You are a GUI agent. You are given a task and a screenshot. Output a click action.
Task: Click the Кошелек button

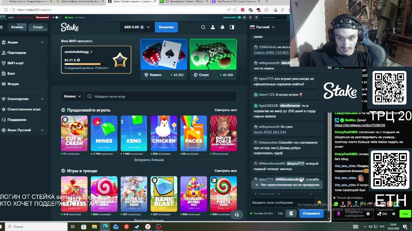pyautogui.click(x=166, y=27)
